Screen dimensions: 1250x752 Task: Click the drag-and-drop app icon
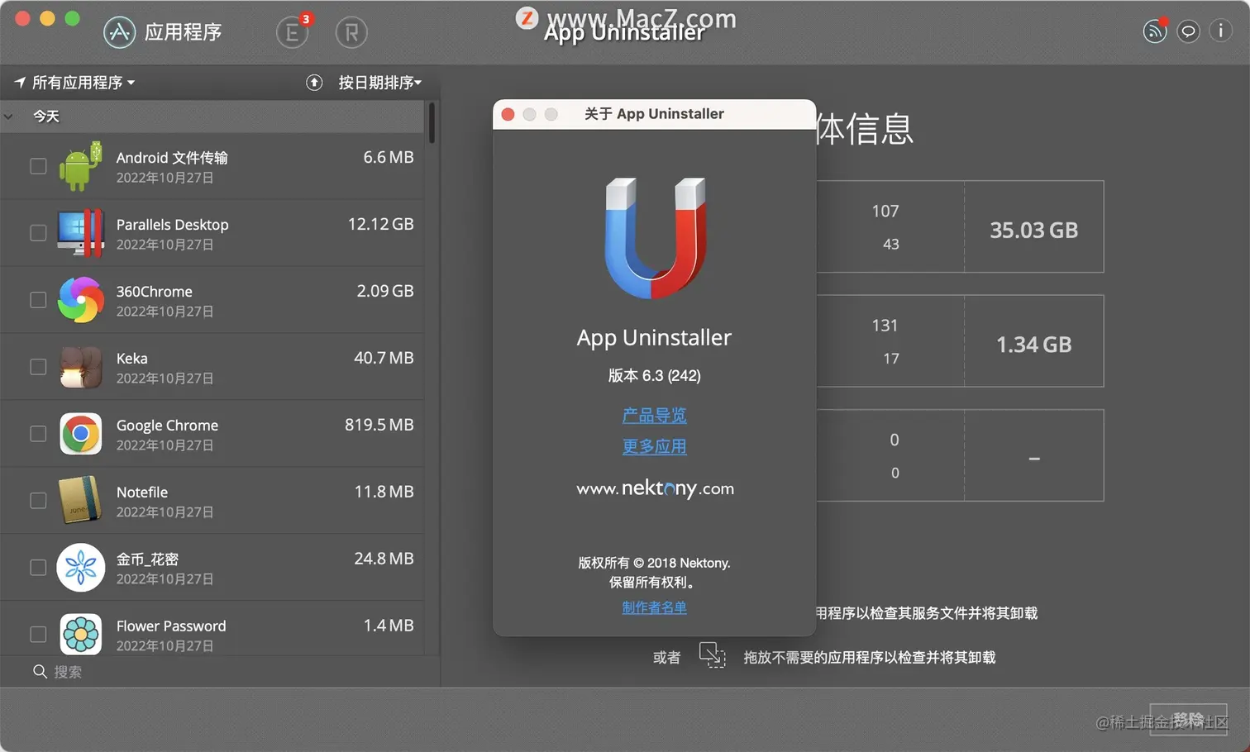(x=712, y=655)
